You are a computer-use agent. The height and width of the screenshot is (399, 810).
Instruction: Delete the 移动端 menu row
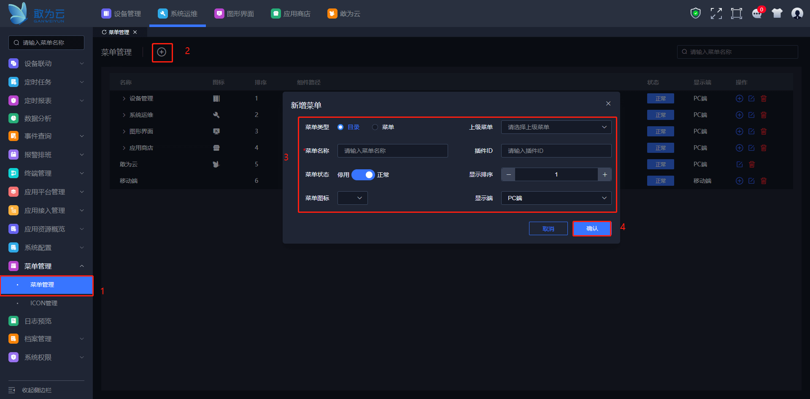[764, 181]
